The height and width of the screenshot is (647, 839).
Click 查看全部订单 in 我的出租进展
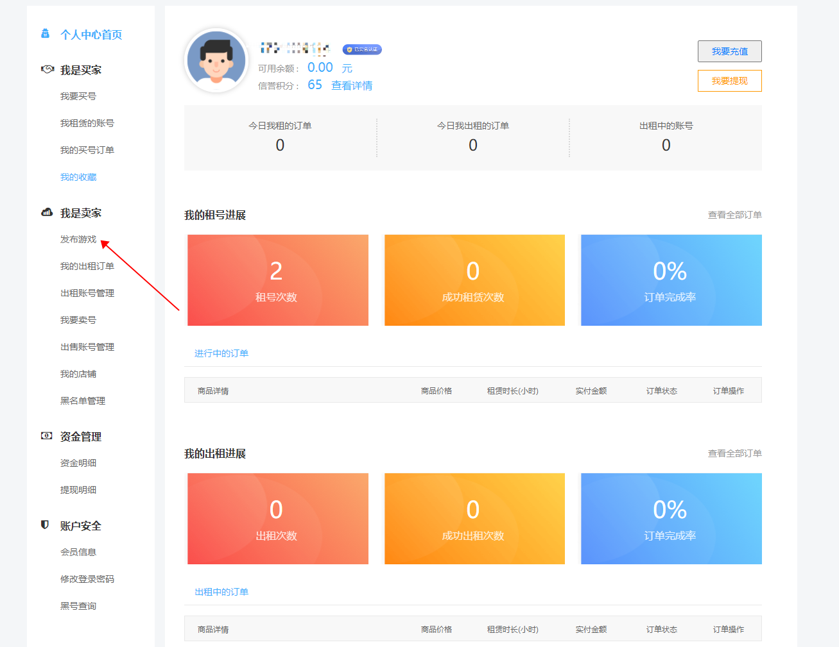[735, 453]
